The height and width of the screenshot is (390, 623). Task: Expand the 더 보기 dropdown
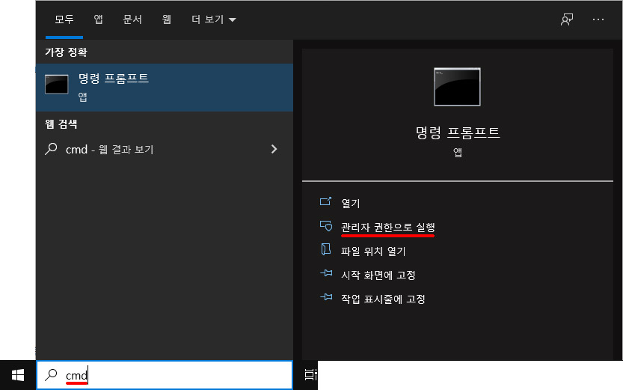tap(214, 19)
